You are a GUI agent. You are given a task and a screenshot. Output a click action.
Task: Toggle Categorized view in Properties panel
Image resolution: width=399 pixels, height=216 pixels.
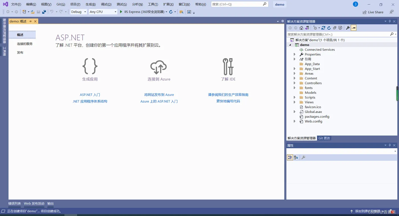[x=290, y=157]
